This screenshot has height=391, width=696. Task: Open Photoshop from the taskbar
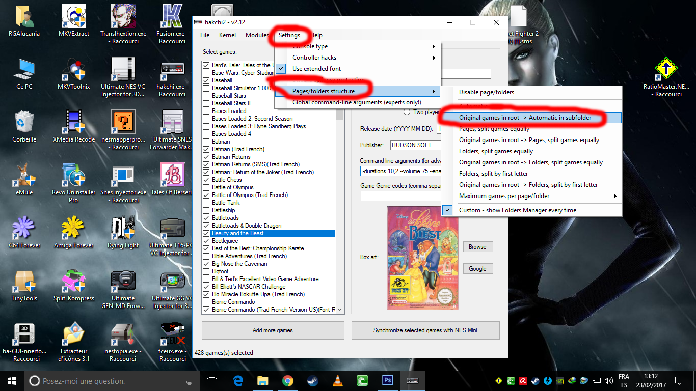tap(387, 380)
